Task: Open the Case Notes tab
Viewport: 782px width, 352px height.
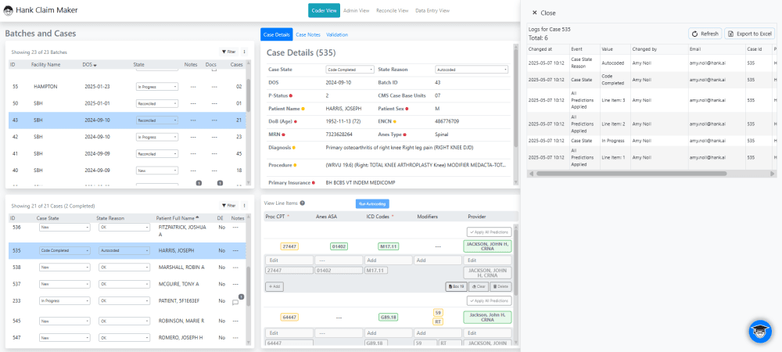Action: 307,35
